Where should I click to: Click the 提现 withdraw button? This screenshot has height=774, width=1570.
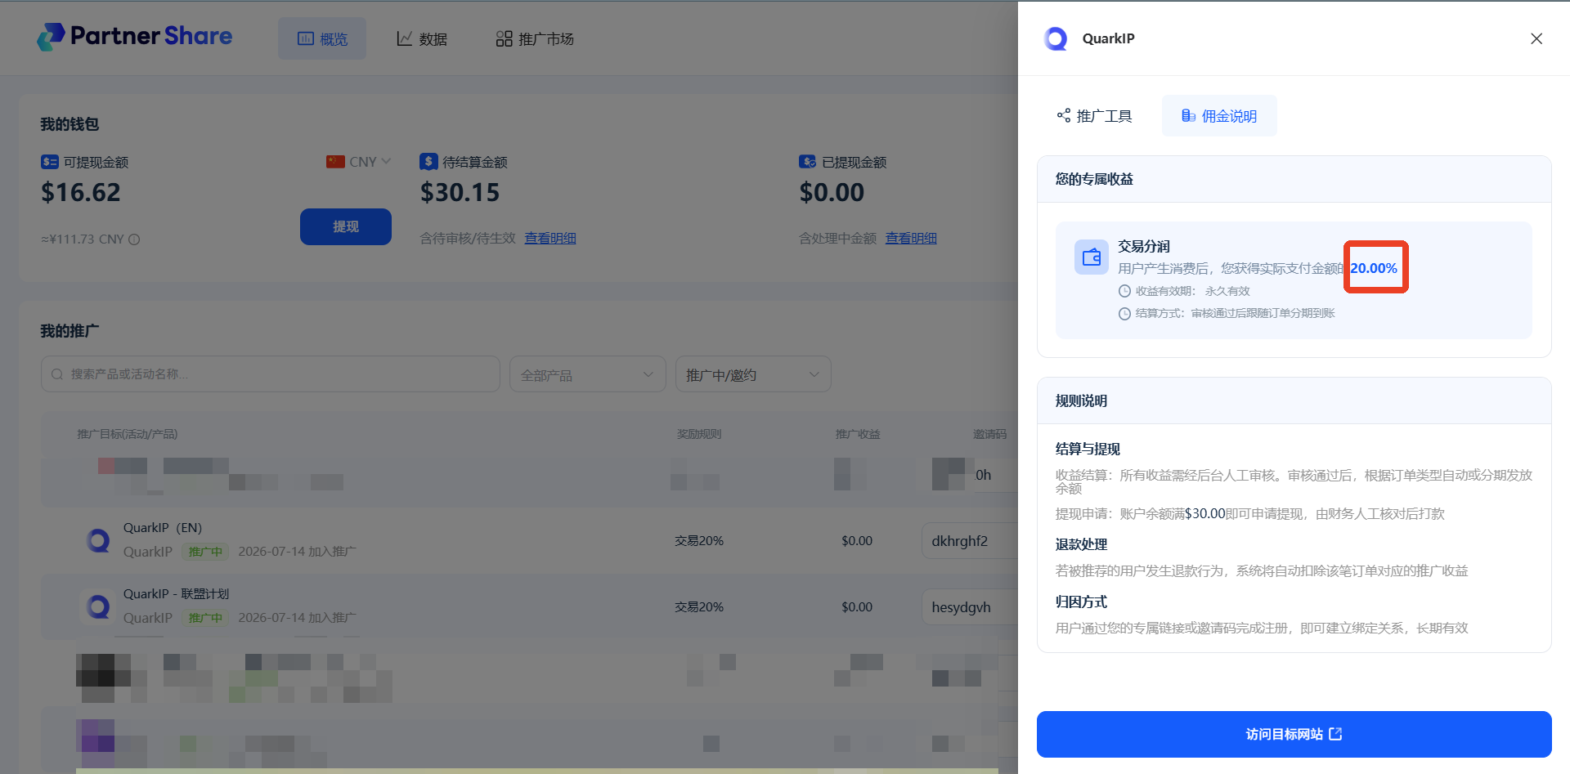click(x=346, y=226)
